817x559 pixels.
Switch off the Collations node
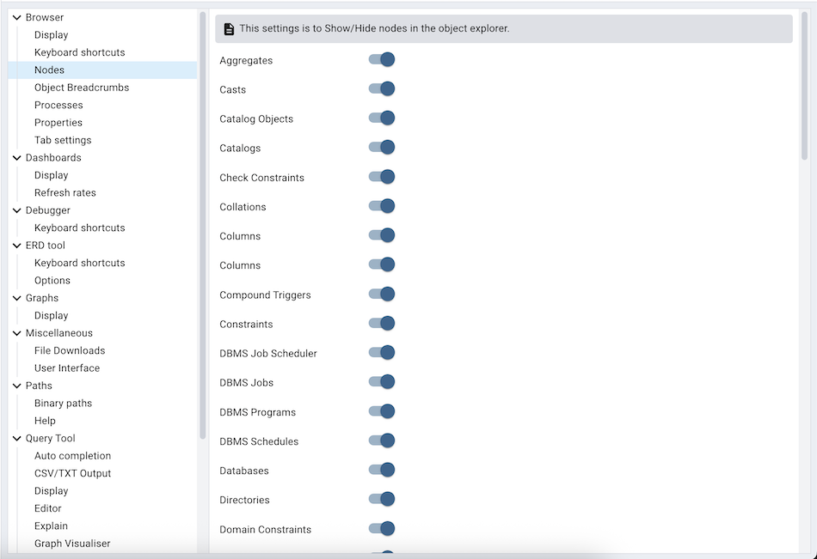coord(381,206)
